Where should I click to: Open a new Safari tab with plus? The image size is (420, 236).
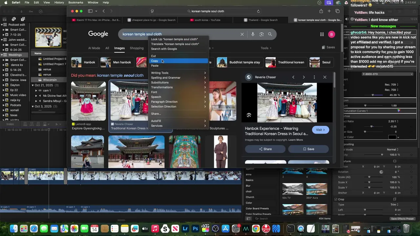point(329,11)
